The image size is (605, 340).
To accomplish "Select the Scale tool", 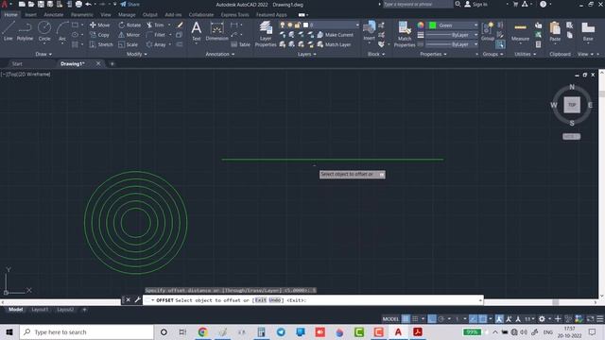I will click(129, 44).
